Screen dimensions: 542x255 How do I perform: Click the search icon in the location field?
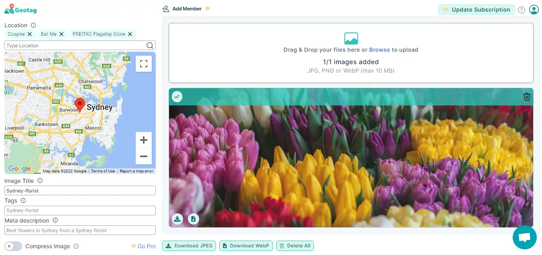point(150,45)
